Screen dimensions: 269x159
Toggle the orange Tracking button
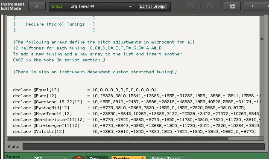(x=129, y=158)
